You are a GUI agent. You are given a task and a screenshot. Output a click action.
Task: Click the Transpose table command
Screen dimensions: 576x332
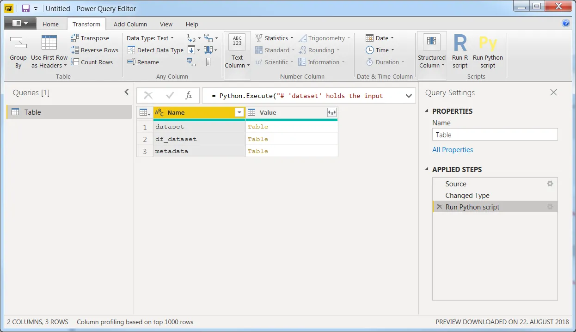[90, 38]
